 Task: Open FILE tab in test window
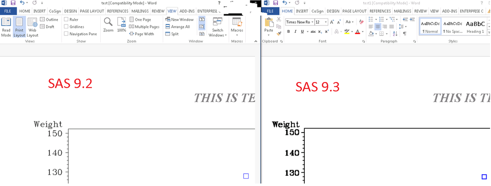point(8,11)
